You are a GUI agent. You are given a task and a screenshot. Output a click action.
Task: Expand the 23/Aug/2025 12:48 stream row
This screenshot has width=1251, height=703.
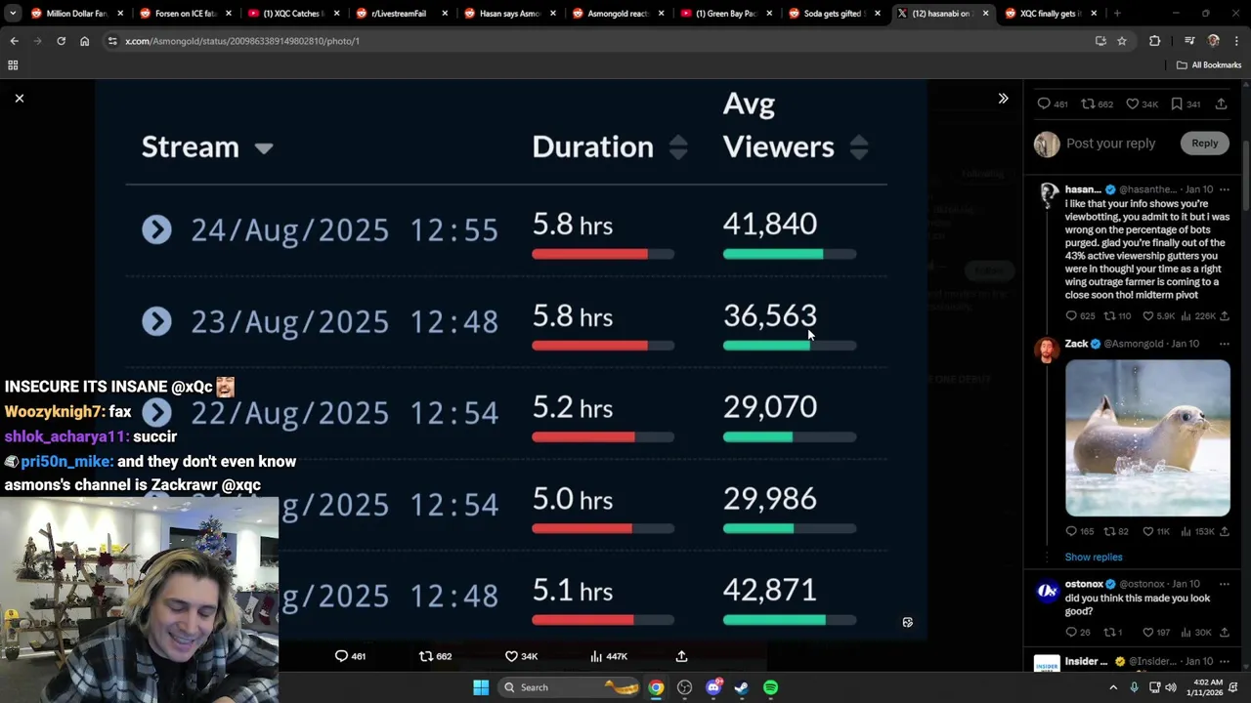point(156,321)
